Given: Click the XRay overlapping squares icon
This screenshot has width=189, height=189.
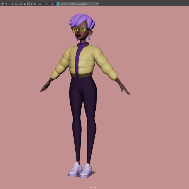Looking at the screenshot, I should 21,4.
